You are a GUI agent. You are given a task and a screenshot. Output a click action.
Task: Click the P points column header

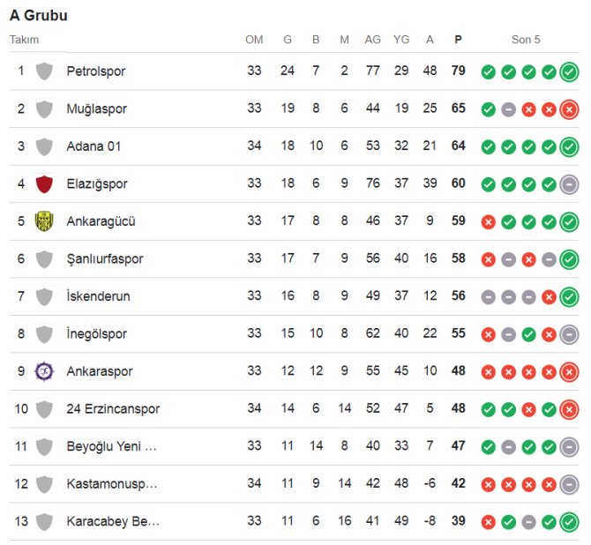point(457,40)
